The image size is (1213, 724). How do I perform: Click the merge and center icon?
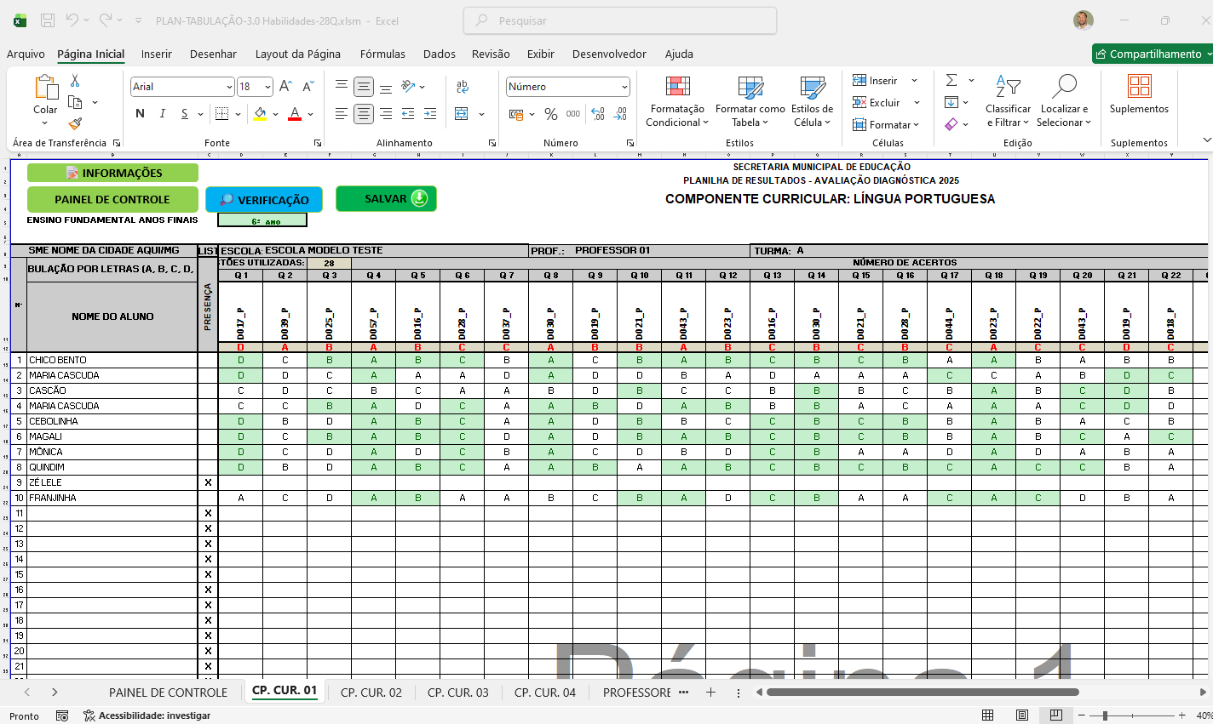[462, 113]
